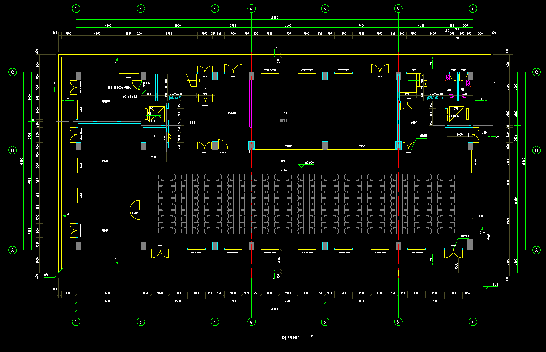Image resolution: width=546 pixels, height=352 pixels.
Task: Select the elevator shaft symbol near axis 7
Action: (457, 114)
